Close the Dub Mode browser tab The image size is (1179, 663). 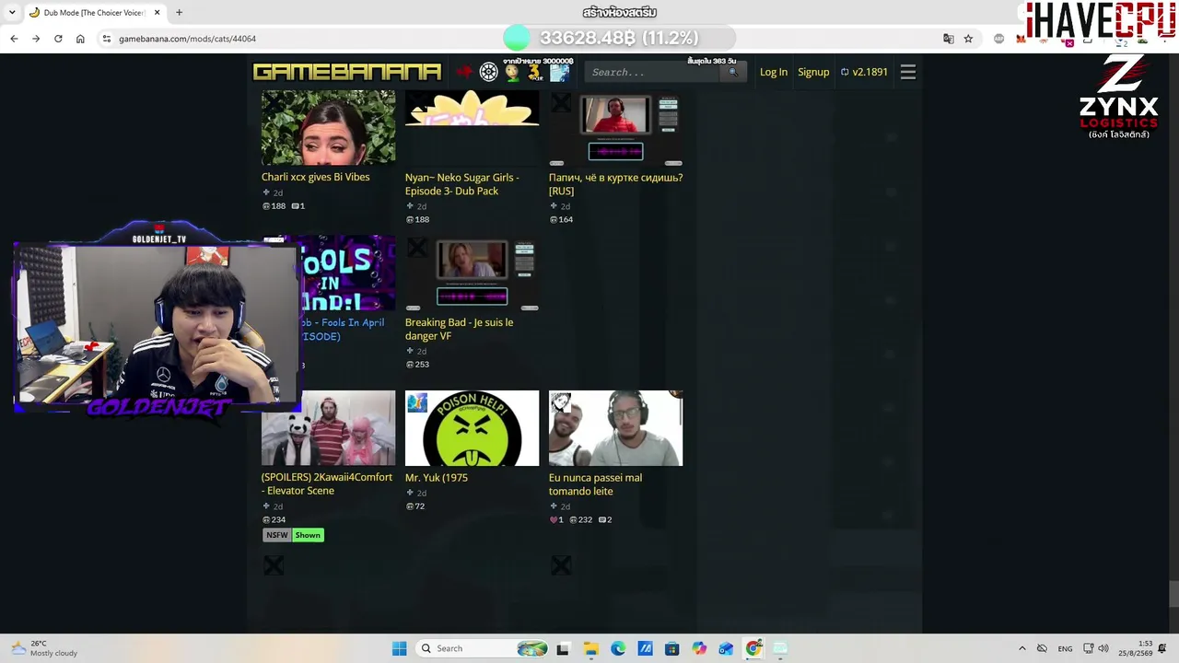pyautogui.click(x=157, y=13)
